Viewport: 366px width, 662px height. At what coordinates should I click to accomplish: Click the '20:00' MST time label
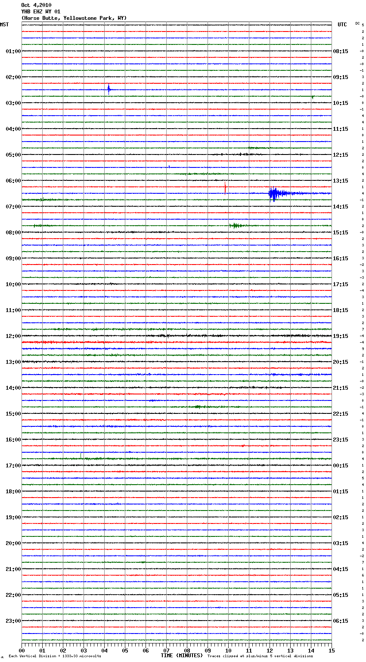pyautogui.click(x=13, y=543)
